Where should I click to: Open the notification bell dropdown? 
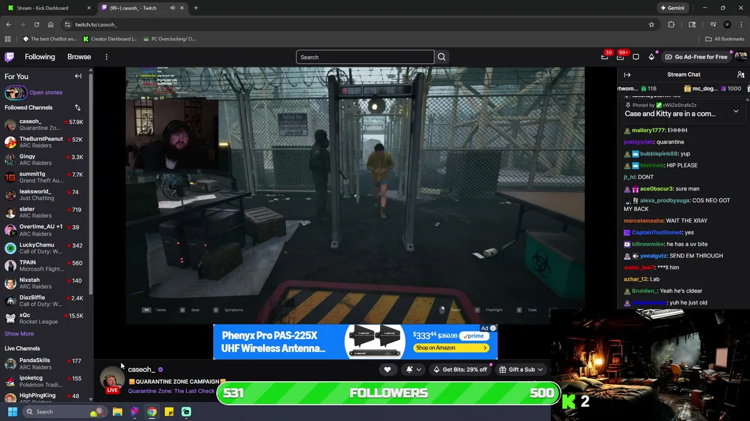[413, 370]
